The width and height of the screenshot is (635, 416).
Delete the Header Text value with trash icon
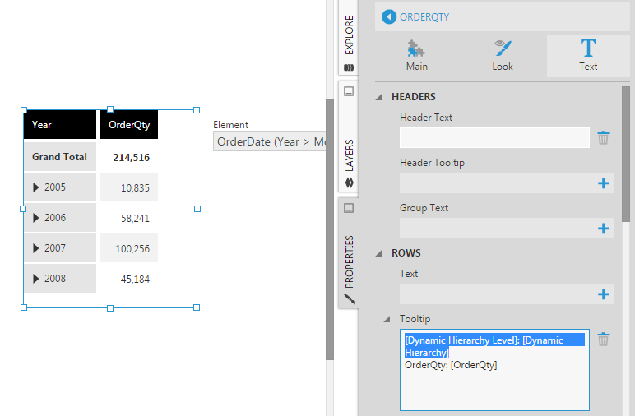[603, 138]
